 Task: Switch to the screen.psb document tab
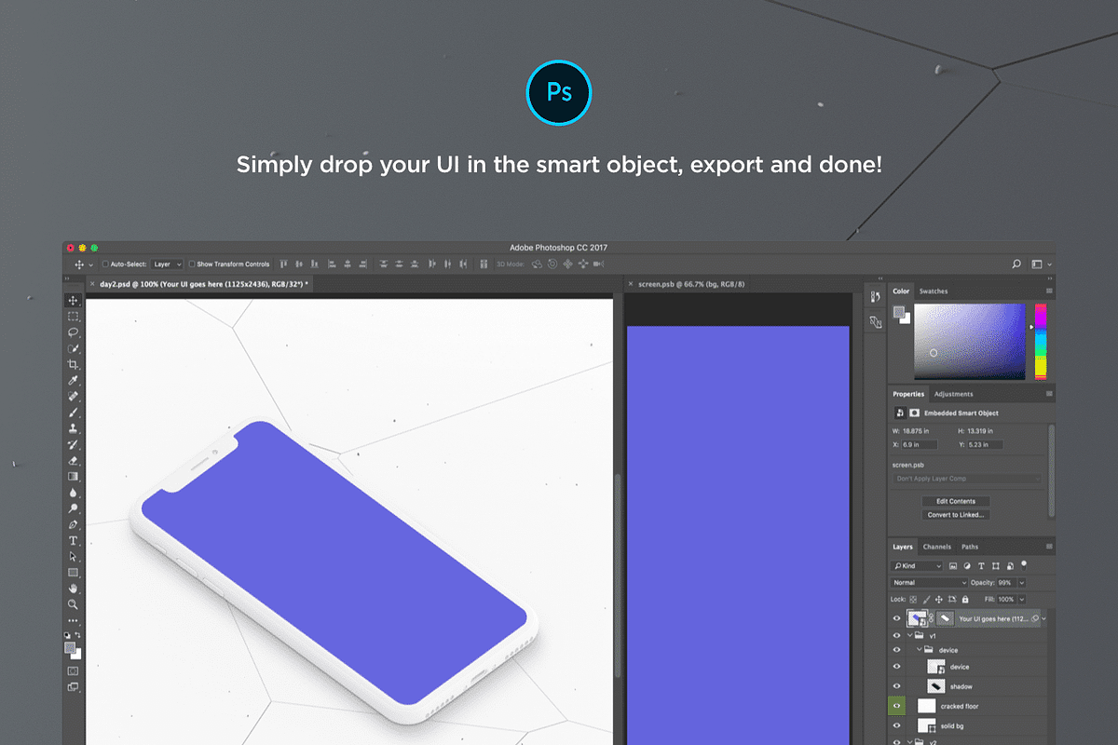(x=689, y=283)
